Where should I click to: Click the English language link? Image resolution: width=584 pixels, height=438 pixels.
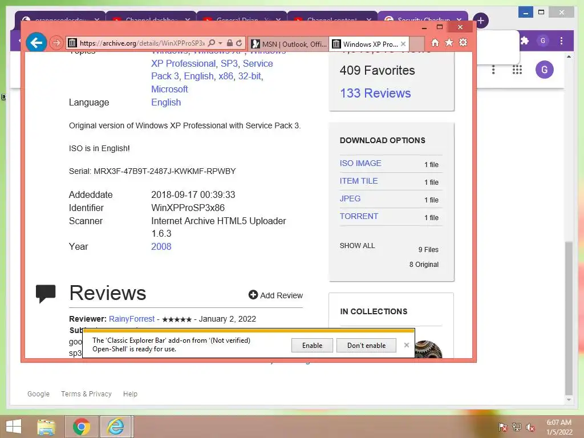166,103
